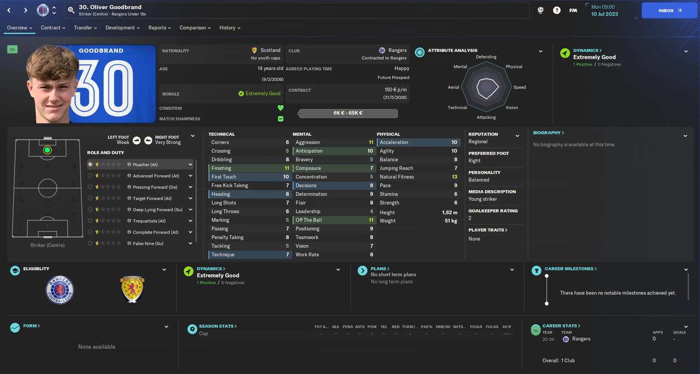Click the search magnifier icon
Screen dimensions: 700x374
71,10
